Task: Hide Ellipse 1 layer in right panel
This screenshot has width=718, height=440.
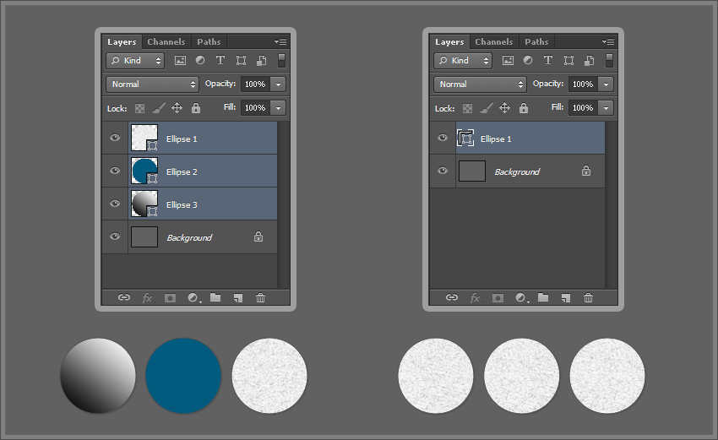Action: pos(443,138)
